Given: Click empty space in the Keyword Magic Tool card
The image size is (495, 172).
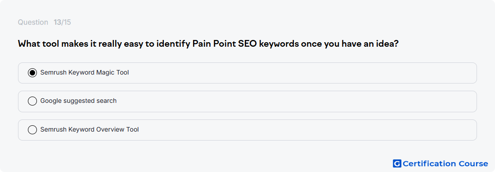Looking at the screenshot, I should pos(300,73).
